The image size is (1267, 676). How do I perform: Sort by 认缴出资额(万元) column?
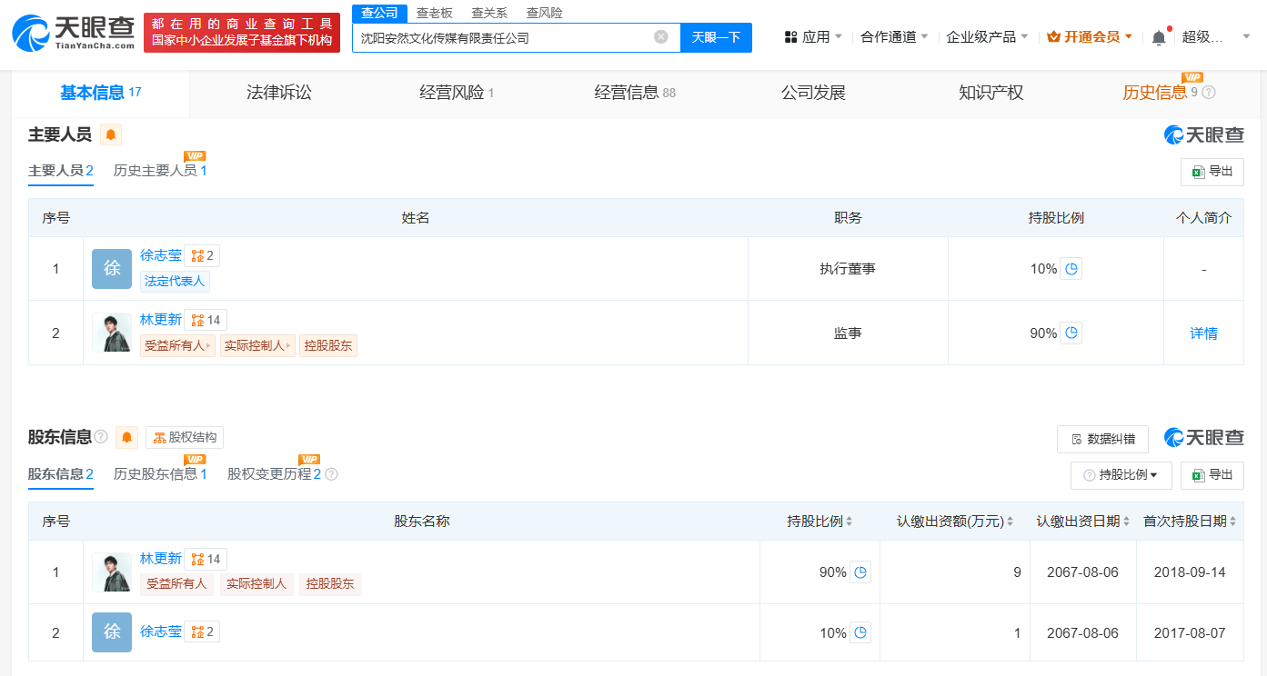pos(954,522)
